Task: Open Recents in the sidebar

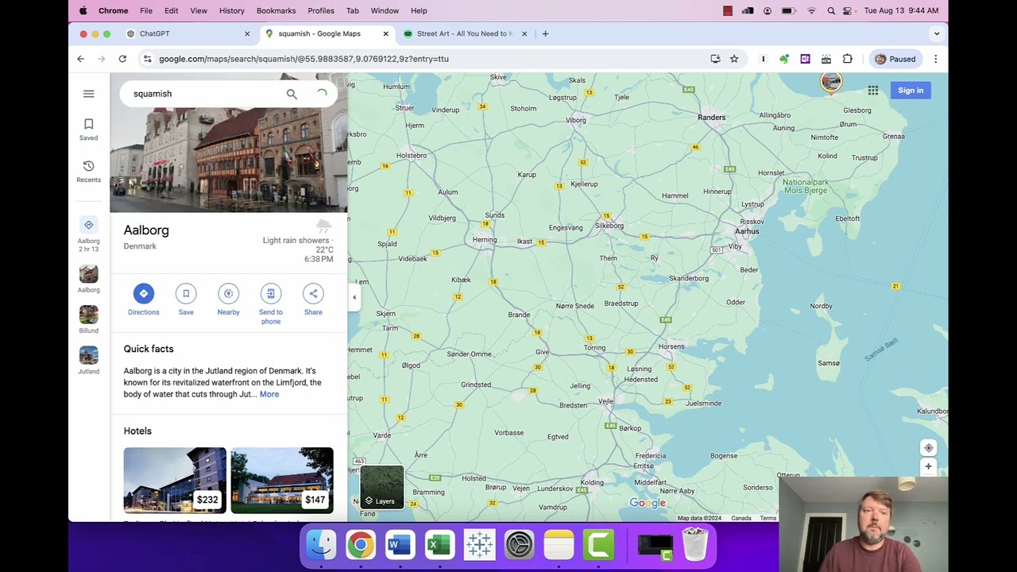Action: pos(88,171)
